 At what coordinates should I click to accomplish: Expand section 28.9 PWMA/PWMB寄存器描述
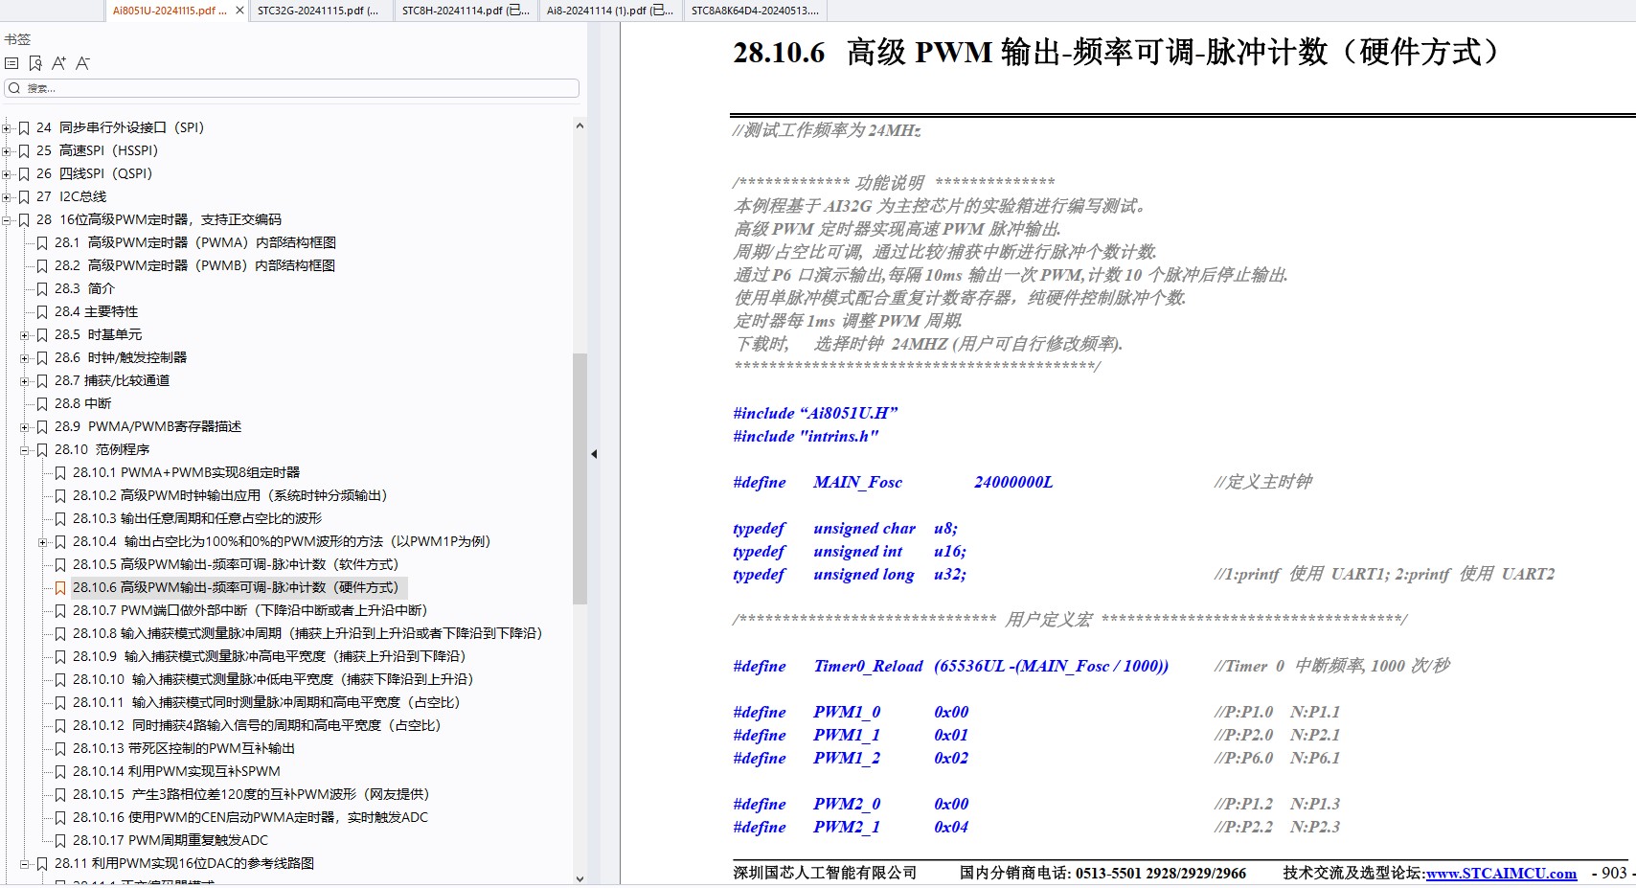click(x=25, y=427)
